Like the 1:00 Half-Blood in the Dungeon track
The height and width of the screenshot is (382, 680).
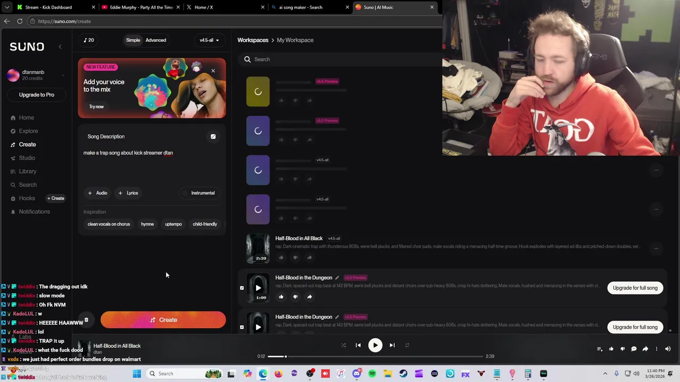(281, 297)
